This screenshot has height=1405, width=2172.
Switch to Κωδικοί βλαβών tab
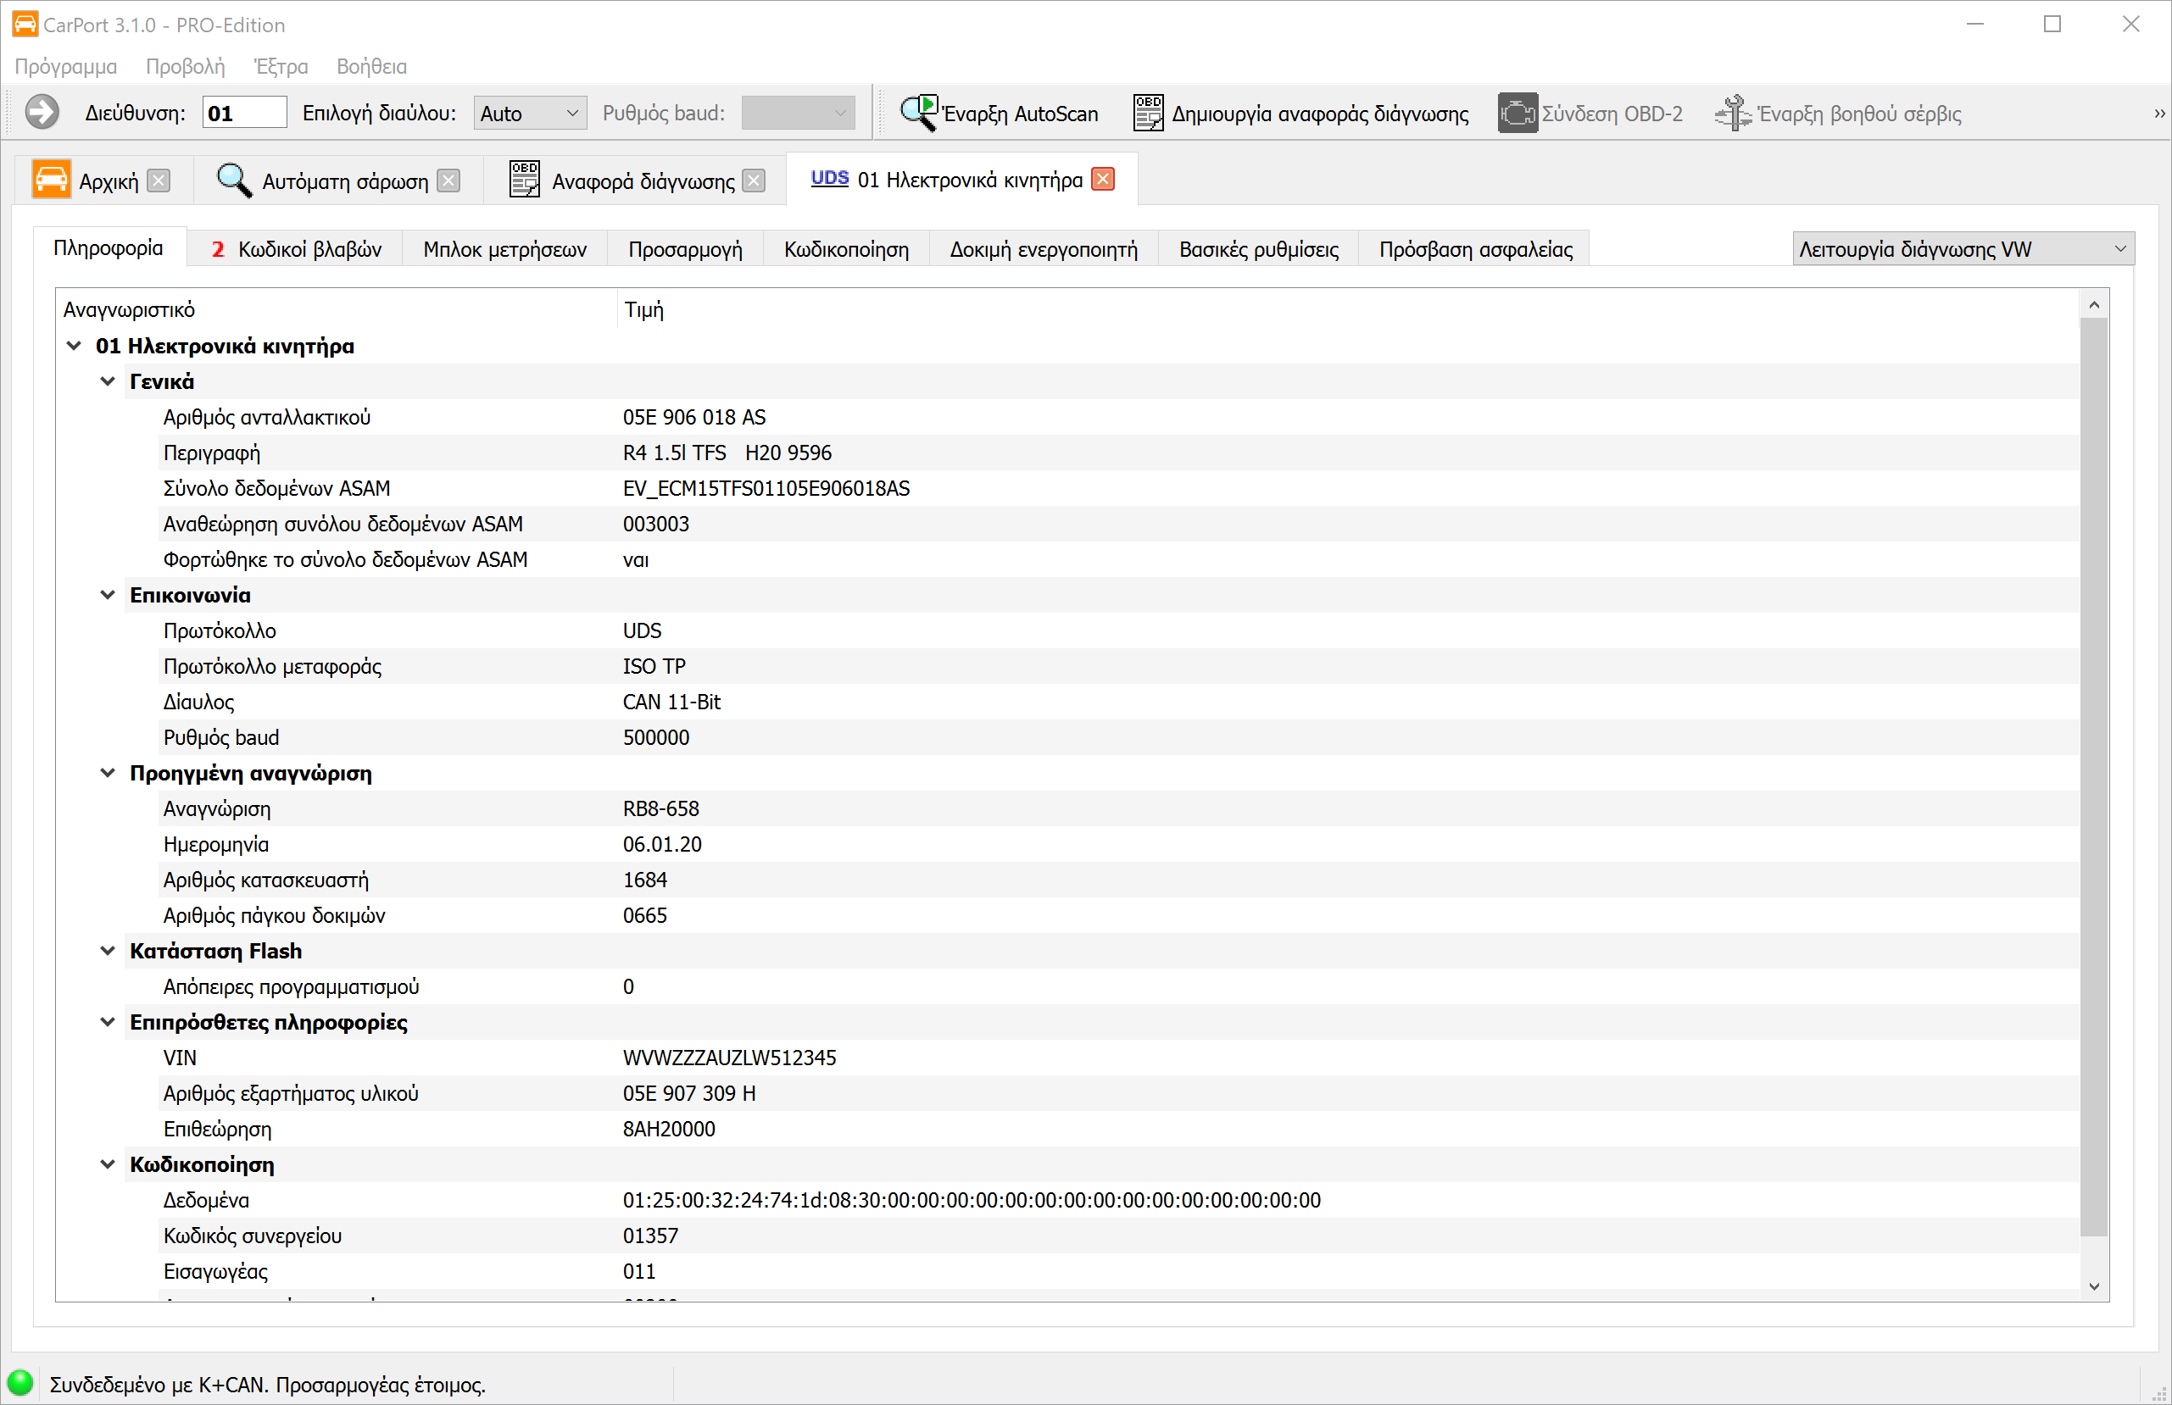click(296, 249)
